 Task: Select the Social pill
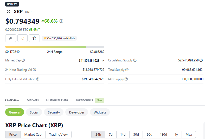click(x=34, y=112)
